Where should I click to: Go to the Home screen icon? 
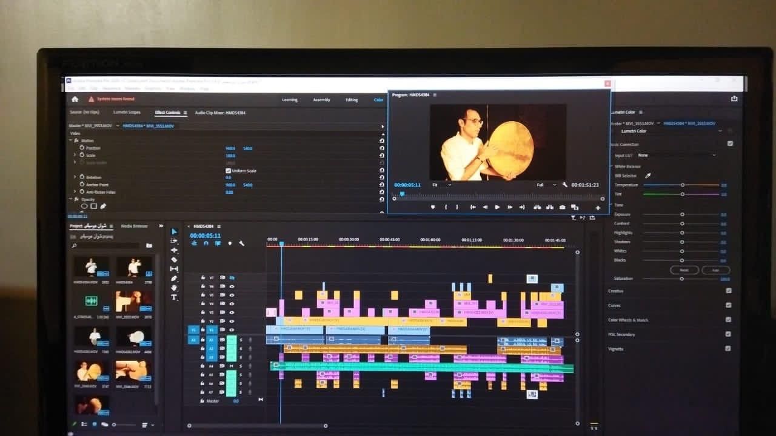tap(75, 99)
